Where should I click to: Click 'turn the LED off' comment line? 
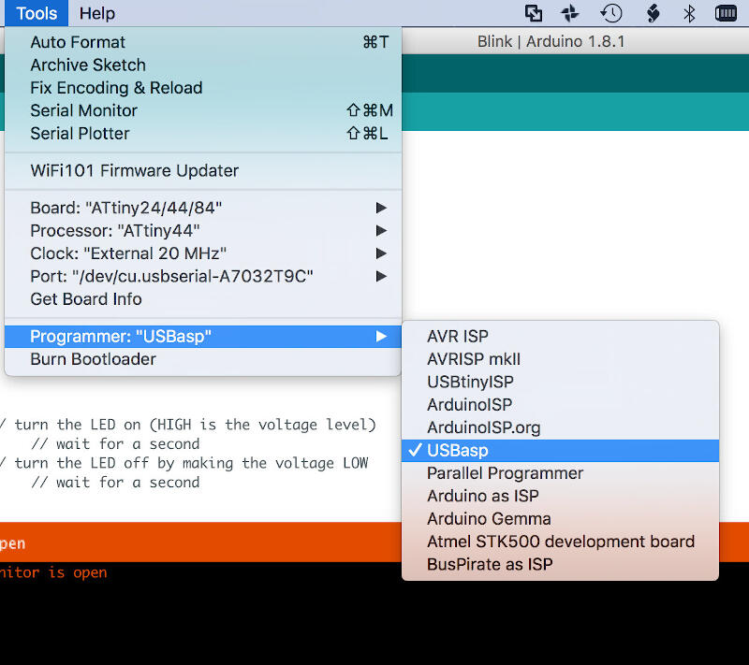pyautogui.click(x=184, y=463)
